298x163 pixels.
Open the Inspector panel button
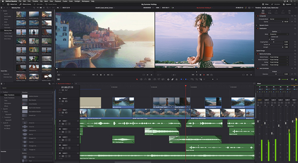tap(287, 4)
